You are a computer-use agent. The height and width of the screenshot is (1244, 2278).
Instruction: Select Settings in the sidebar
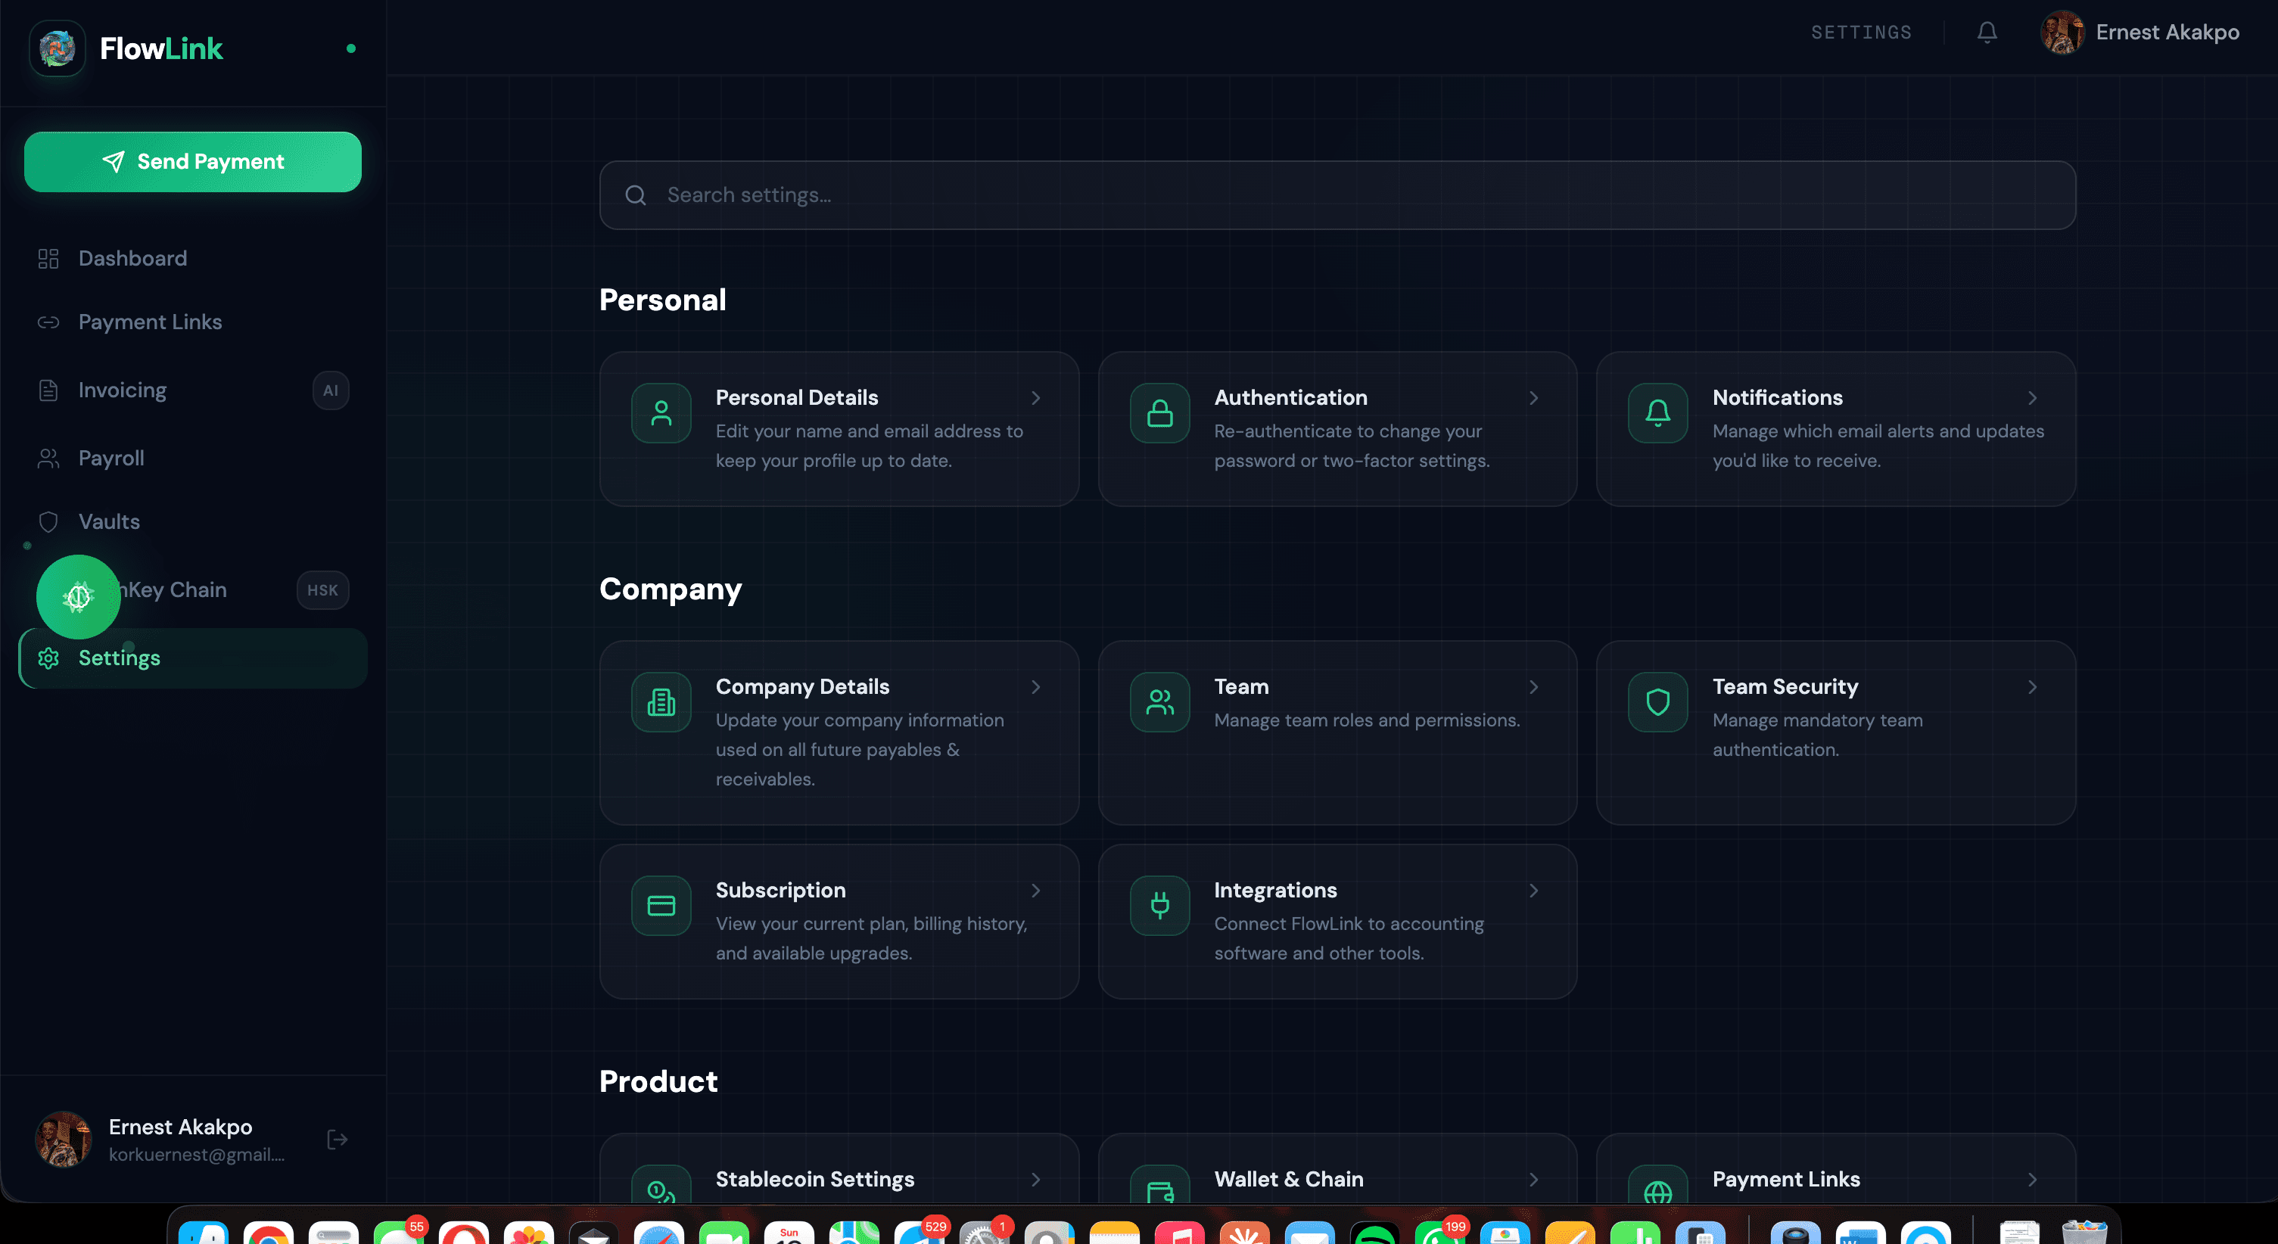point(193,658)
